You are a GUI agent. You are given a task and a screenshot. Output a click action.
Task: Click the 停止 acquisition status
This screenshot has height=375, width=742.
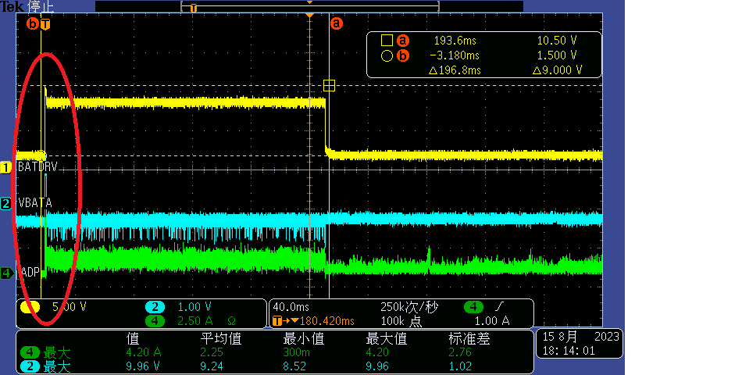pyautogui.click(x=41, y=6)
